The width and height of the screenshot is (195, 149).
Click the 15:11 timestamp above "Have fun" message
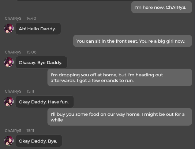[30, 91]
